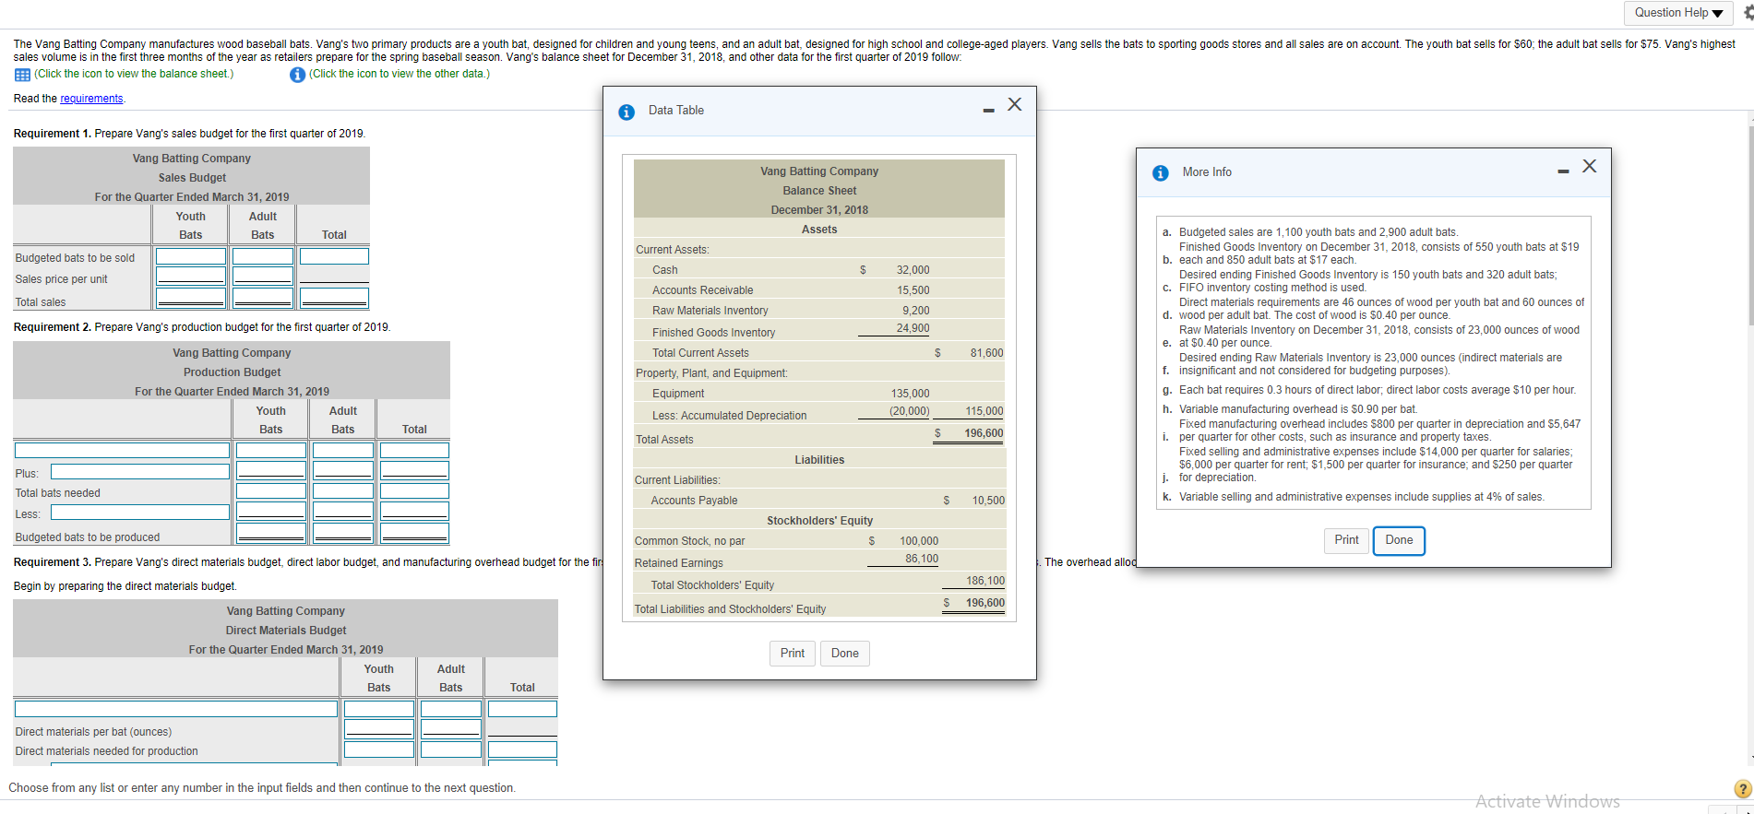Click the Cash value 32,000
Screen dimensions: 1754x814
pos(913,270)
